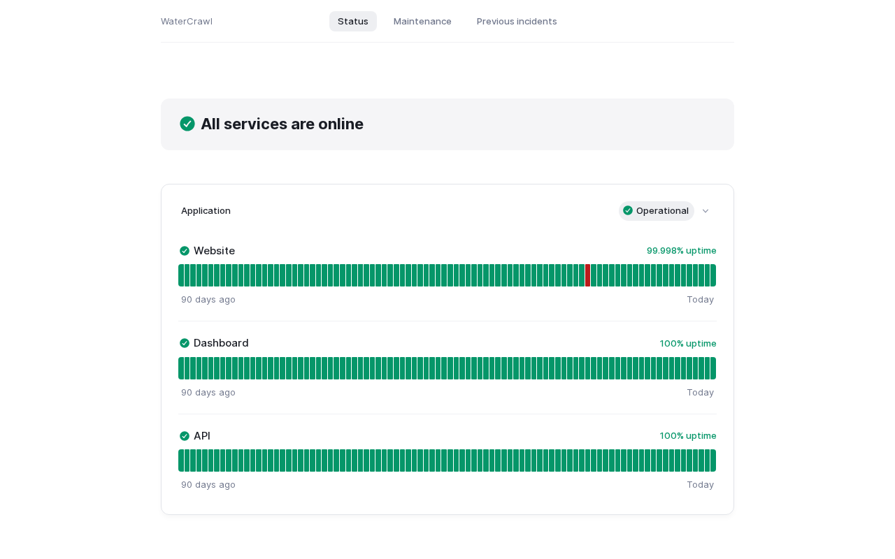This screenshot has height=559, width=895.
Task: Click the Application group header label
Action: [206, 210]
